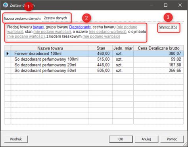
Task: Set the cecha towaru value link
Action: point(127,27)
